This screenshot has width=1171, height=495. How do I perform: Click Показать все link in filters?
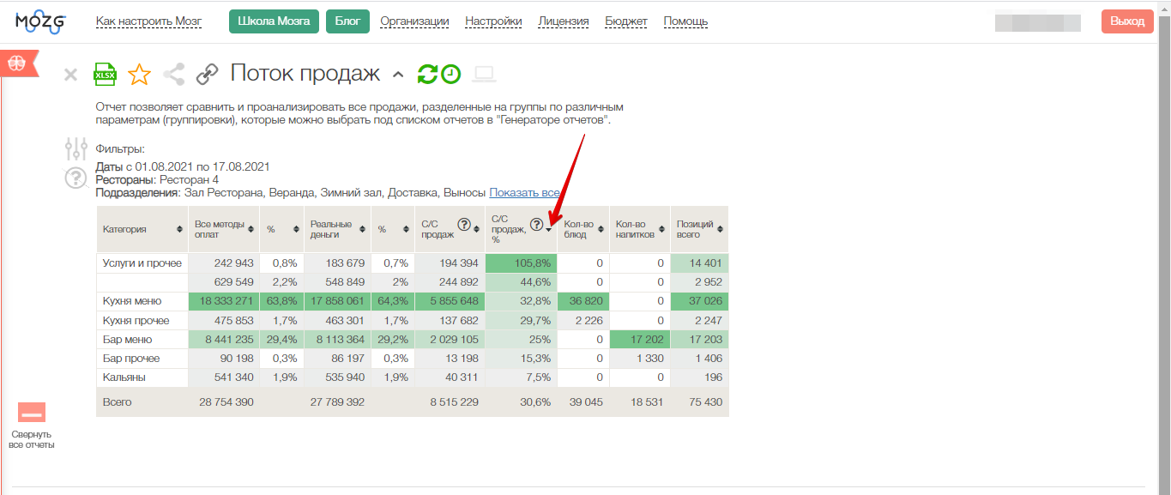coord(524,192)
